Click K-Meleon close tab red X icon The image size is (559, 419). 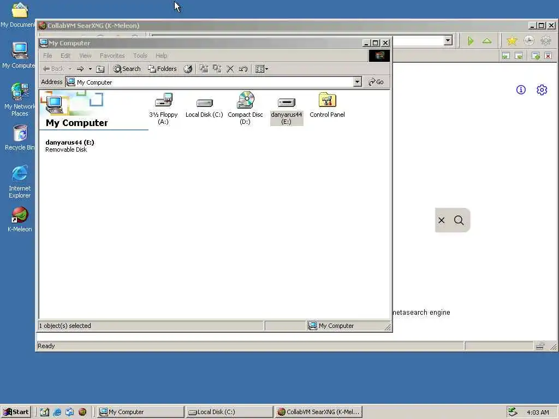(548, 56)
